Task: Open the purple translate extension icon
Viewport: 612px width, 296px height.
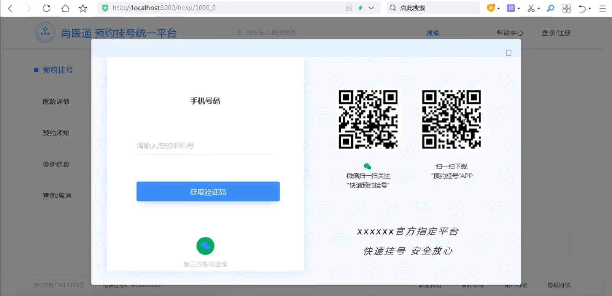Action: click(x=511, y=8)
